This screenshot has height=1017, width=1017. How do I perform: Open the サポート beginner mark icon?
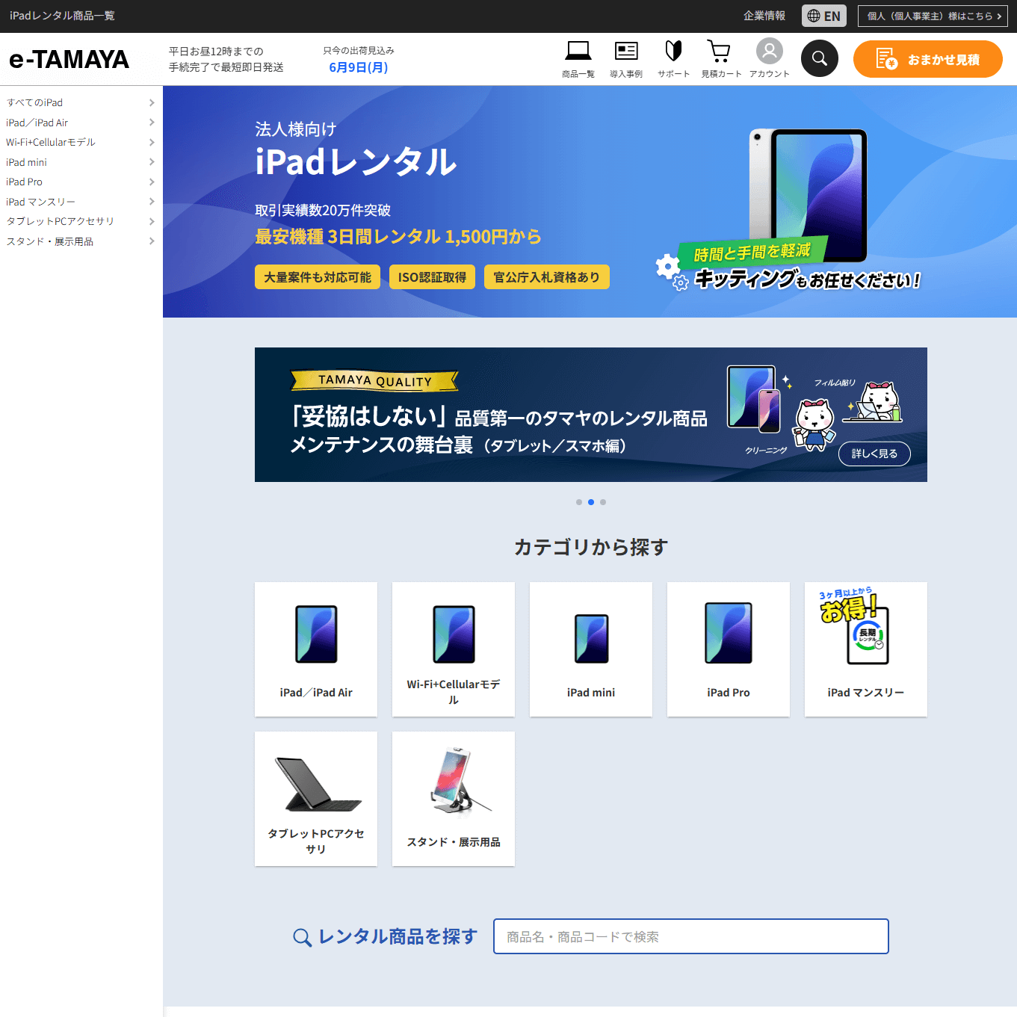coord(673,59)
